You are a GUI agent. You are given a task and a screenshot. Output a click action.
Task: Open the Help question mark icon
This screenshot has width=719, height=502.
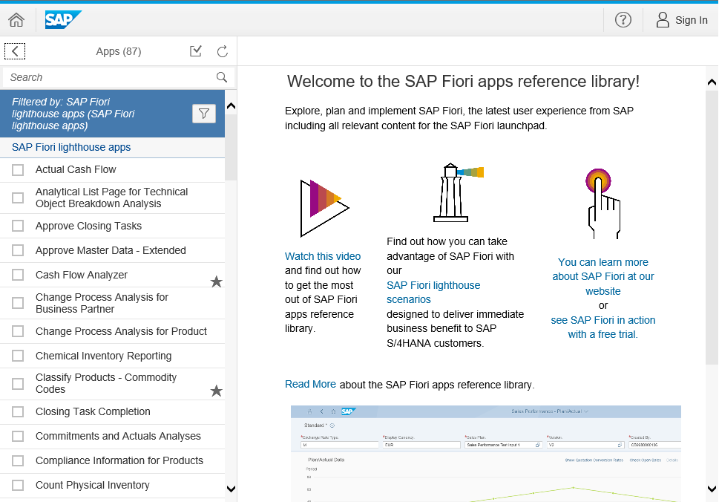point(623,20)
